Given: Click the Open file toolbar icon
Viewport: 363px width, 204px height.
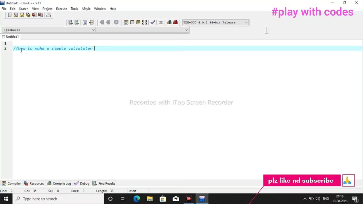Looking at the screenshot, I should [x=16, y=15].
